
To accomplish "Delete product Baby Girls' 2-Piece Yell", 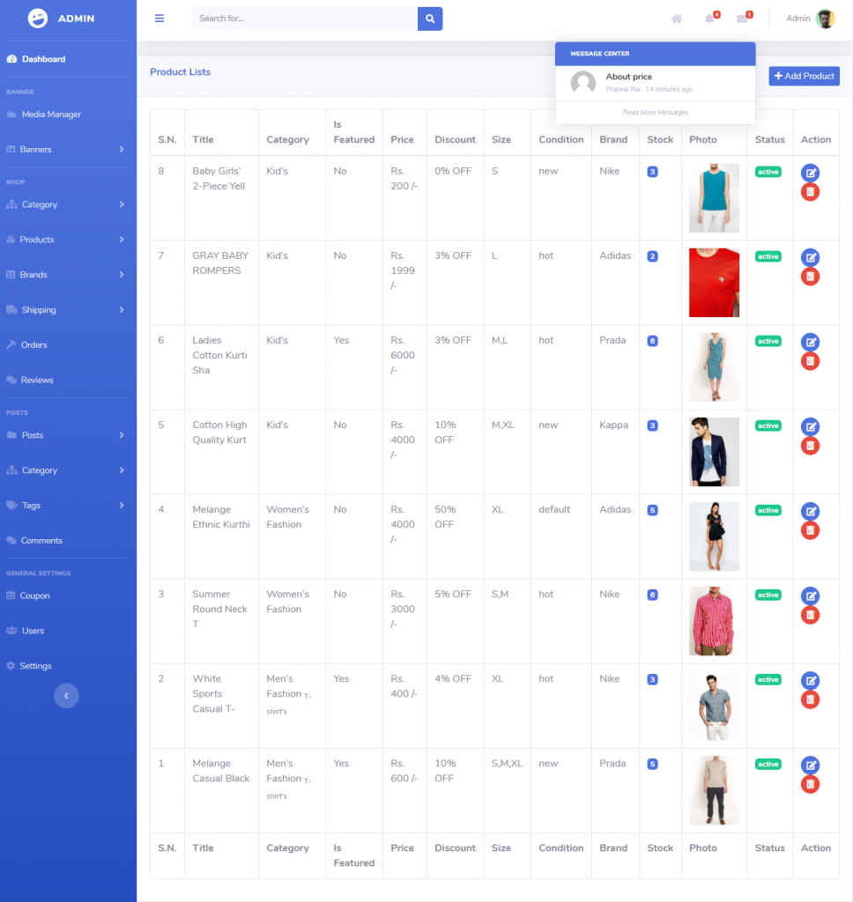I will pos(811,192).
